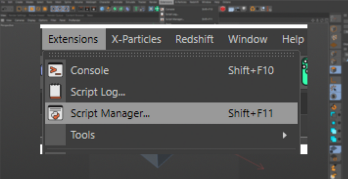The image size is (348, 179).
Task: Click the Render to Picture Viewer icon
Action: 87,9
